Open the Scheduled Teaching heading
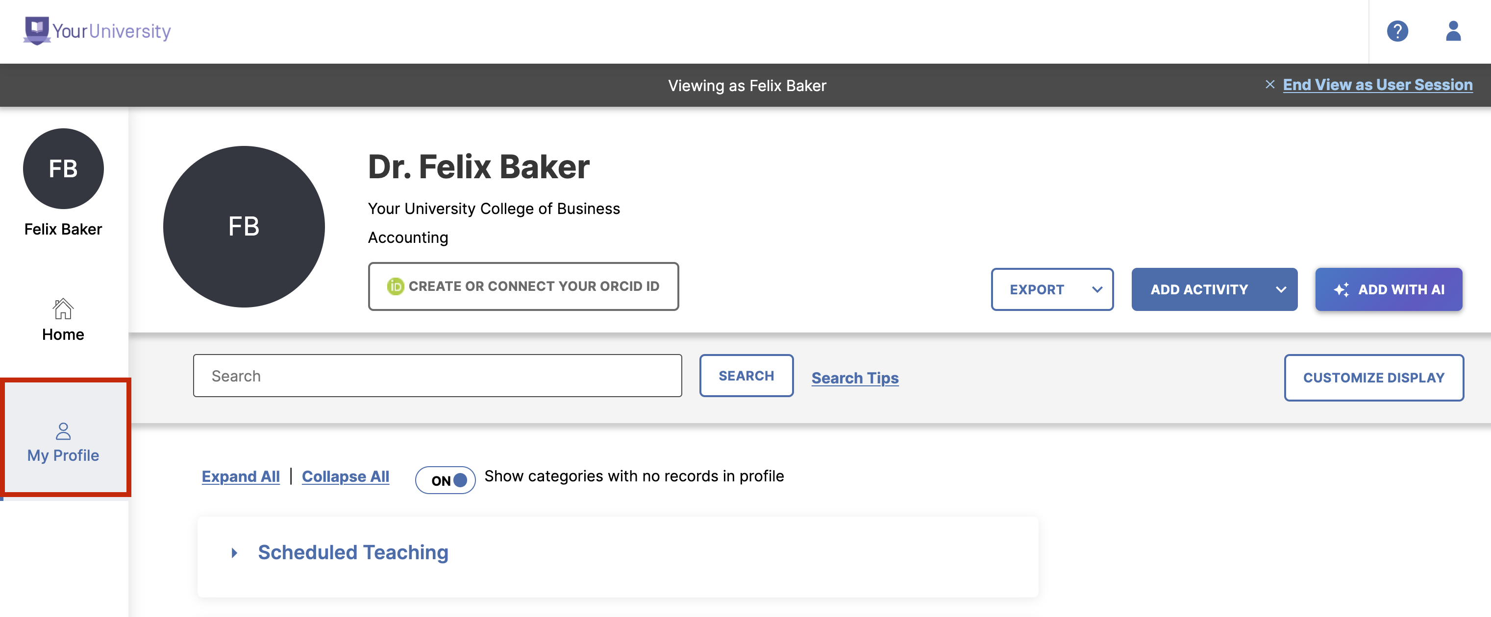1491x617 pixels. pyautogui.click(x=353, y=552)
